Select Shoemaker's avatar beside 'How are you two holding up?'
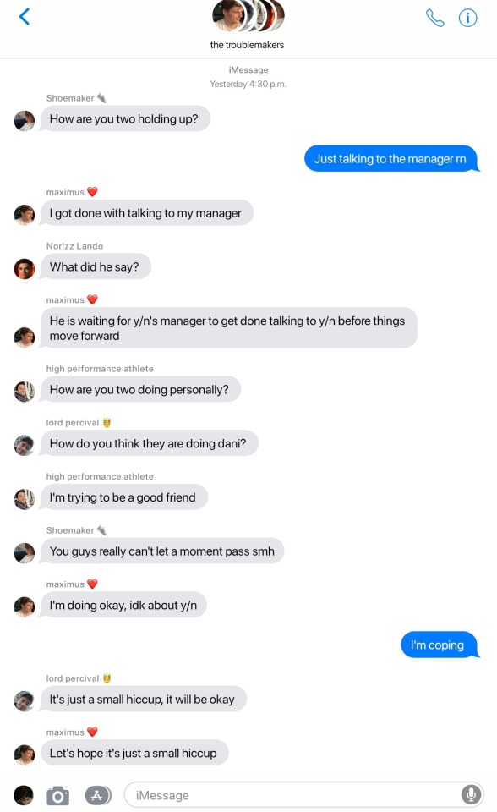Screen dimensions: 497x812 click(x=24, y=121)
